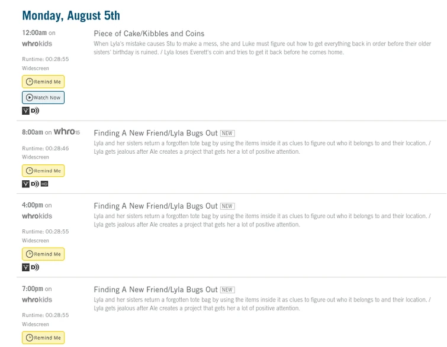
Task: Set a reminder for the 8:00am airing
Action: (x=43, y=171)
